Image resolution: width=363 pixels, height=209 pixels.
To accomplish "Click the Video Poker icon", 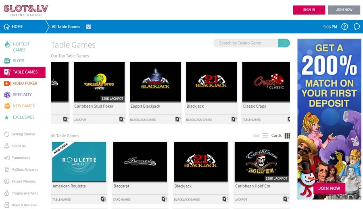I will pos(7,83).
